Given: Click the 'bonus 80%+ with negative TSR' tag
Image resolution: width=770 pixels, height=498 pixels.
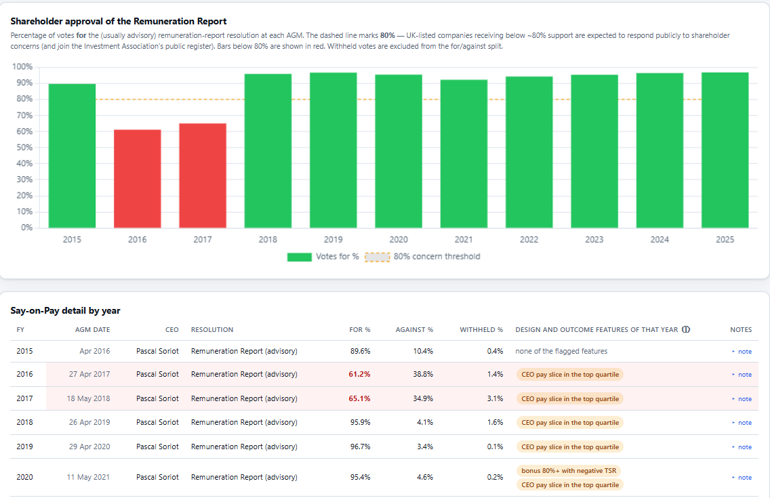Looking at the screenshot, I should (569, 471).
